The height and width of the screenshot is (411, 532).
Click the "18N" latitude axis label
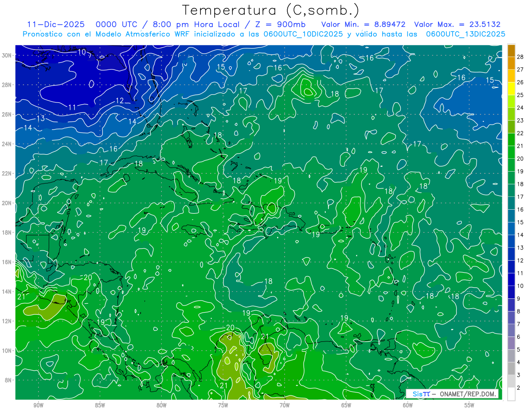[x=7, y=232]
